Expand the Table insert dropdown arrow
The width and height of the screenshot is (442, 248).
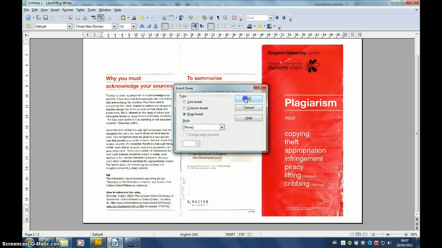click(x=176, y=18)
